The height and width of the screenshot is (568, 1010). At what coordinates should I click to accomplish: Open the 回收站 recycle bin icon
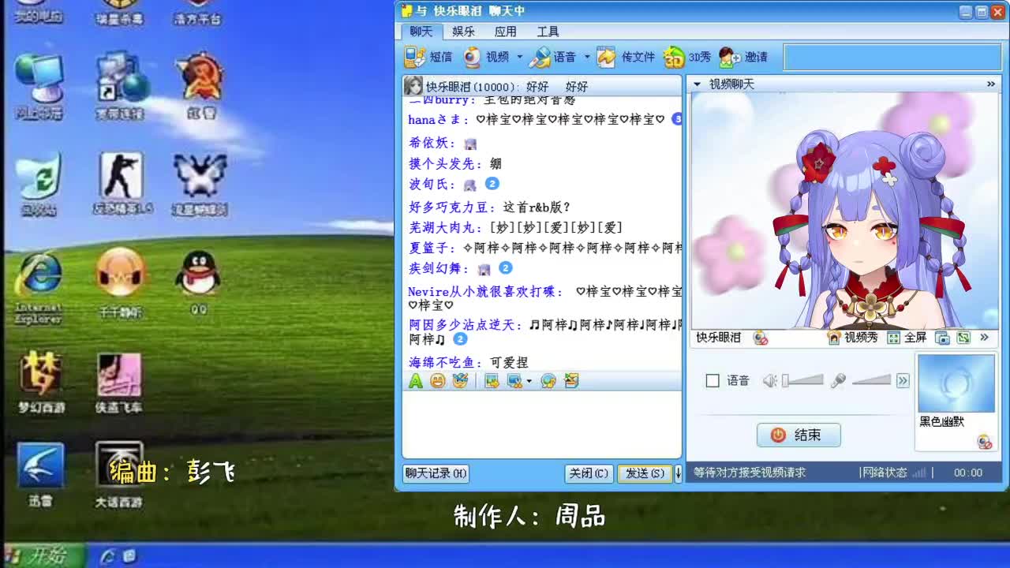click(x=38, y=186)
